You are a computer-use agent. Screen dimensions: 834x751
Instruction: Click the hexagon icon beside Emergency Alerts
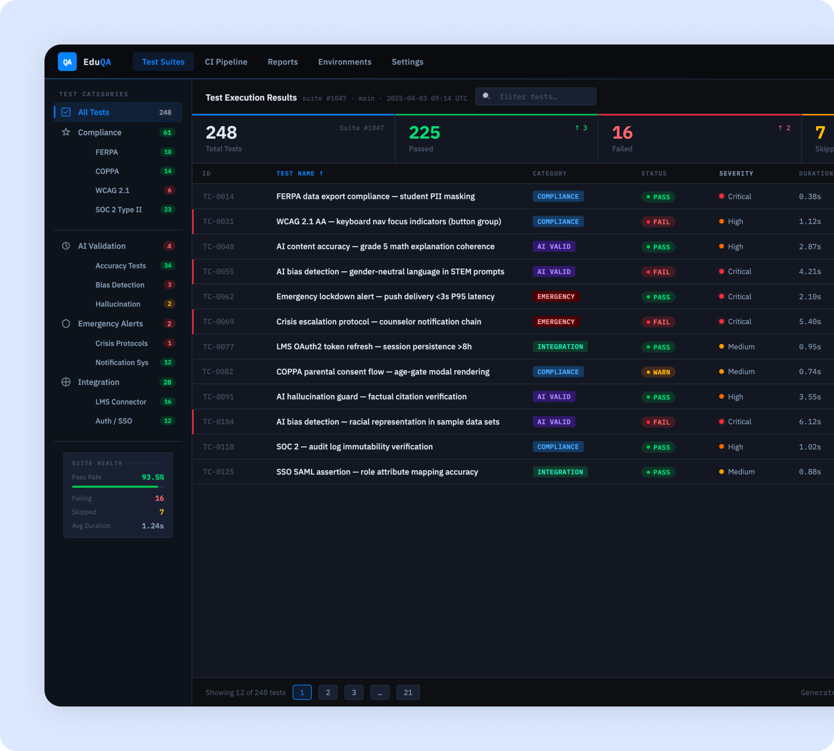[x=66, y=323]
